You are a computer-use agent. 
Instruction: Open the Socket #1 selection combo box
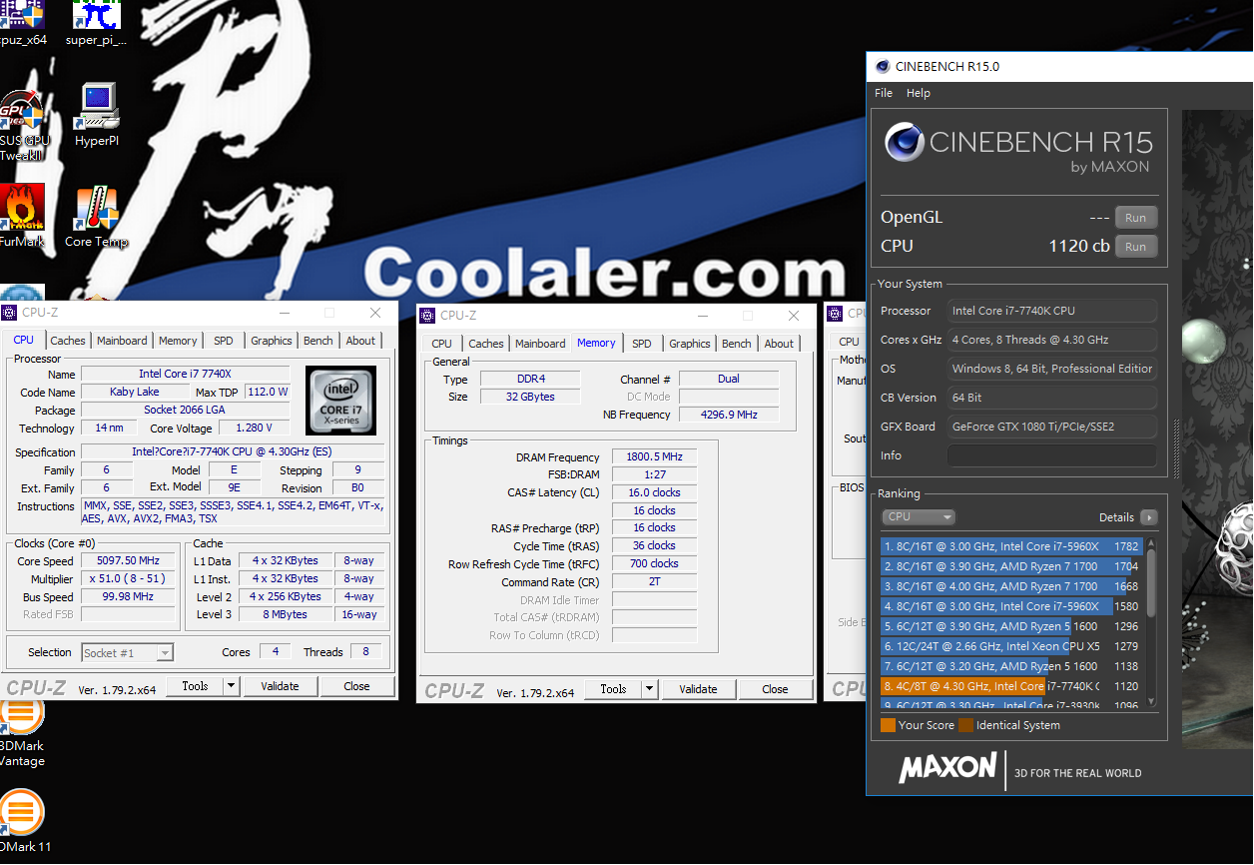pyautogui.click(x=128, y=653)
